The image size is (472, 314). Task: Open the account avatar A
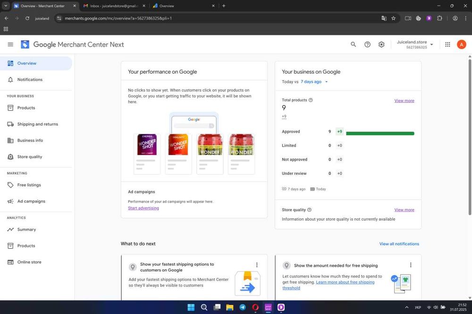click(462, 44)
